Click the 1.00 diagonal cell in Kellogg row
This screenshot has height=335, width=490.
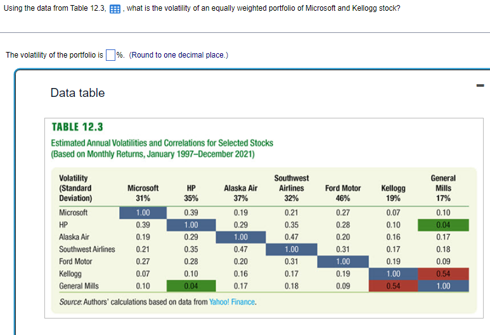[x=393, y=274]
